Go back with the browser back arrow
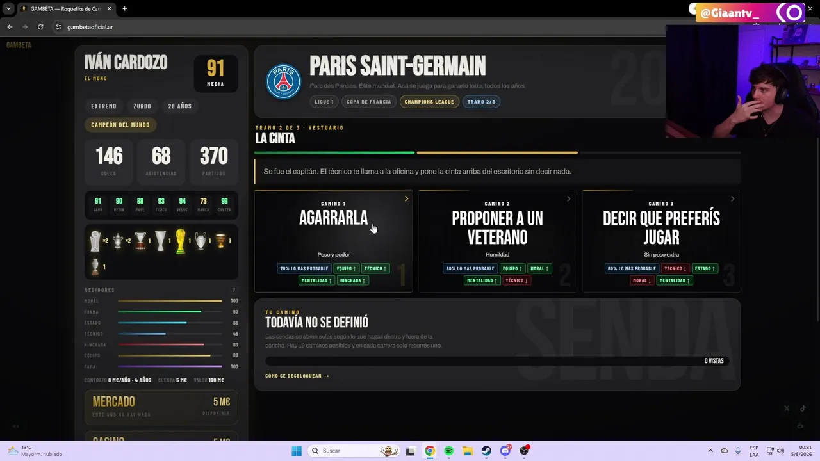The height and width of the screenshot is (461, 820). [10, 27]
